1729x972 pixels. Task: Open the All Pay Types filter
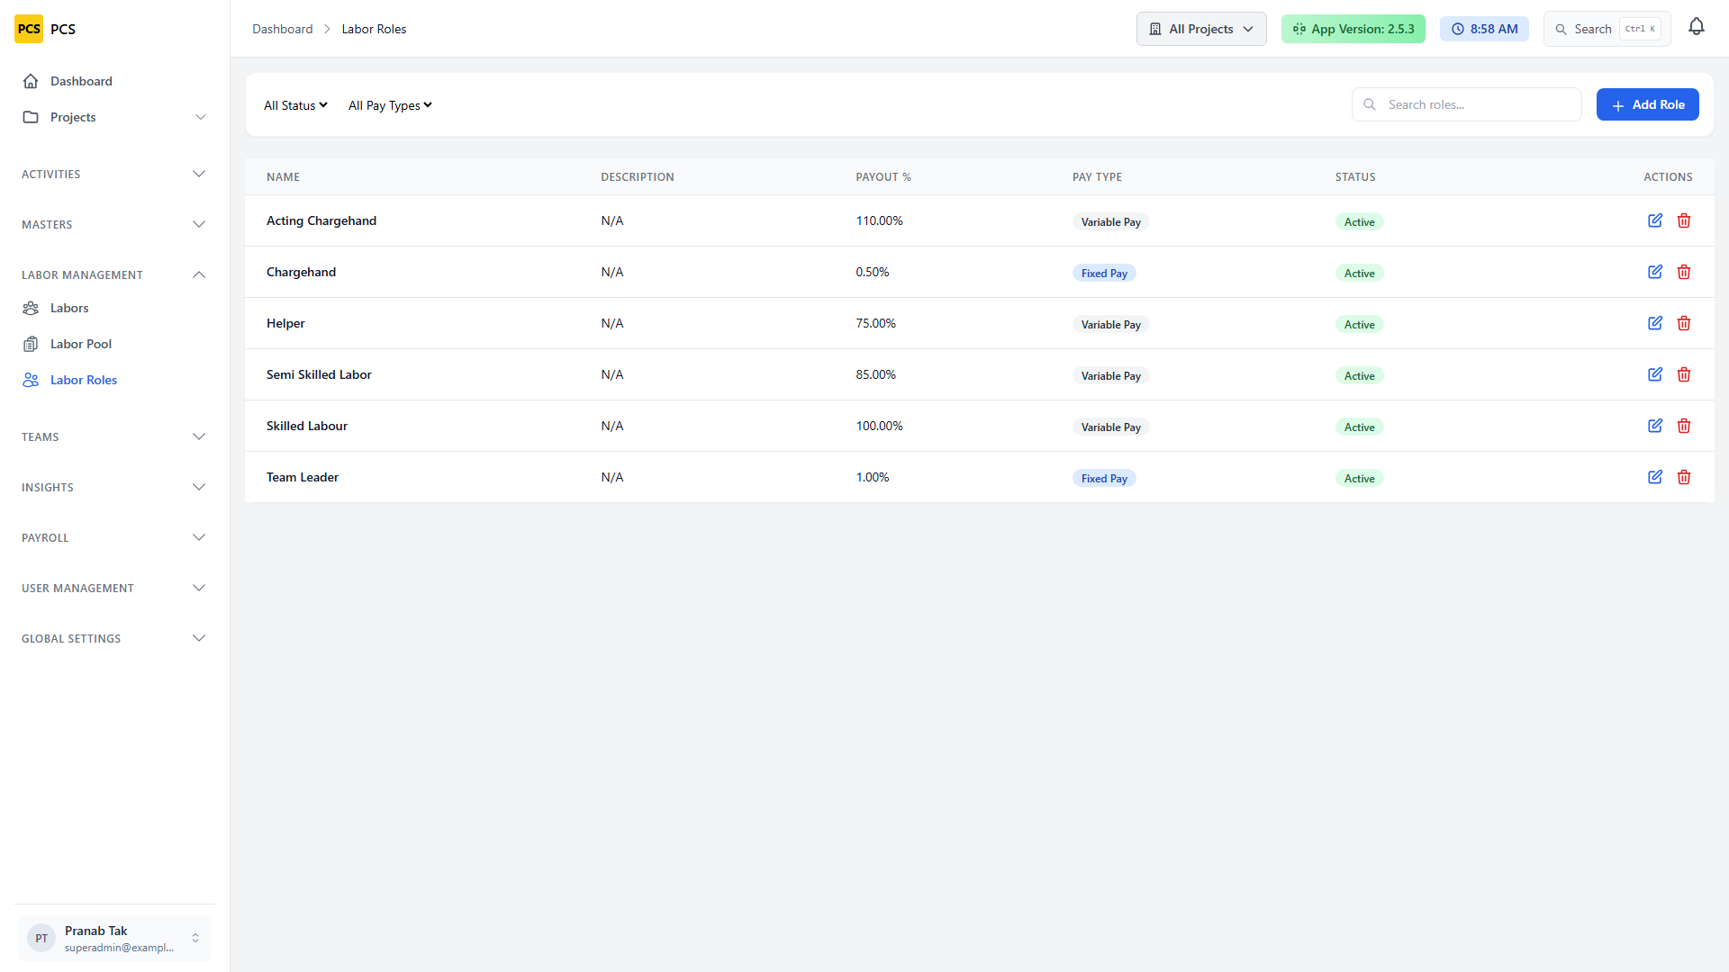click(x=390, y=105)
